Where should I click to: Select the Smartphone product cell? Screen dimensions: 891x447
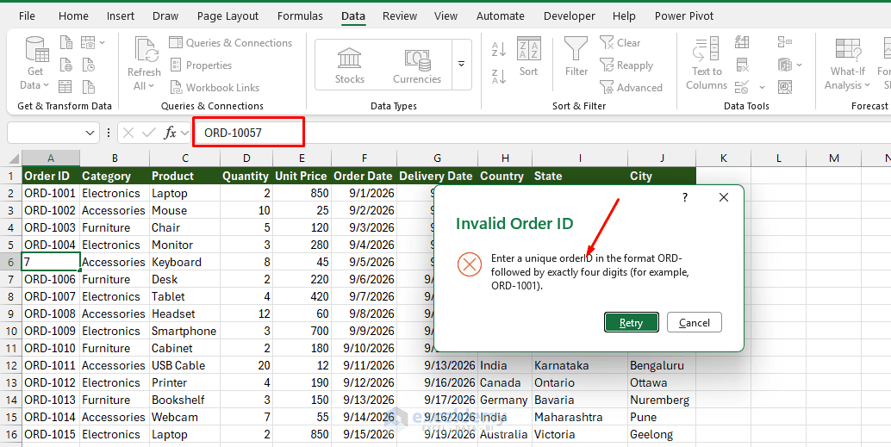click(x=184, y=331)
